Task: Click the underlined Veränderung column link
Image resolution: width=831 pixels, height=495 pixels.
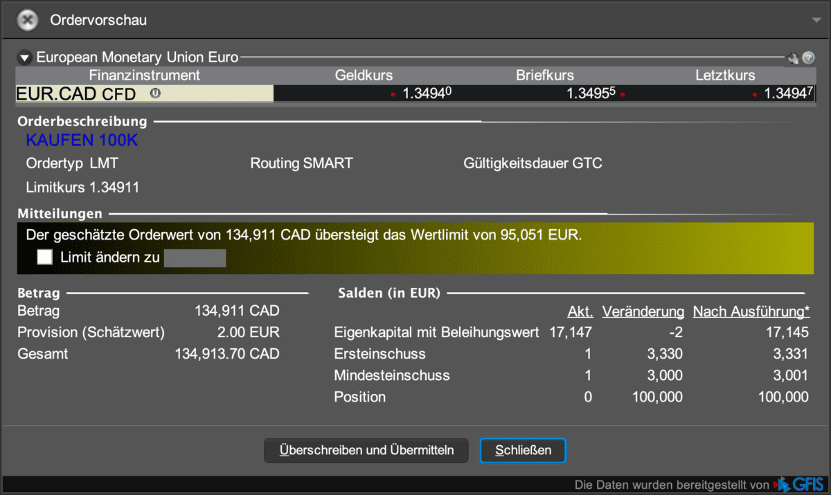Action: click(643, 312)
